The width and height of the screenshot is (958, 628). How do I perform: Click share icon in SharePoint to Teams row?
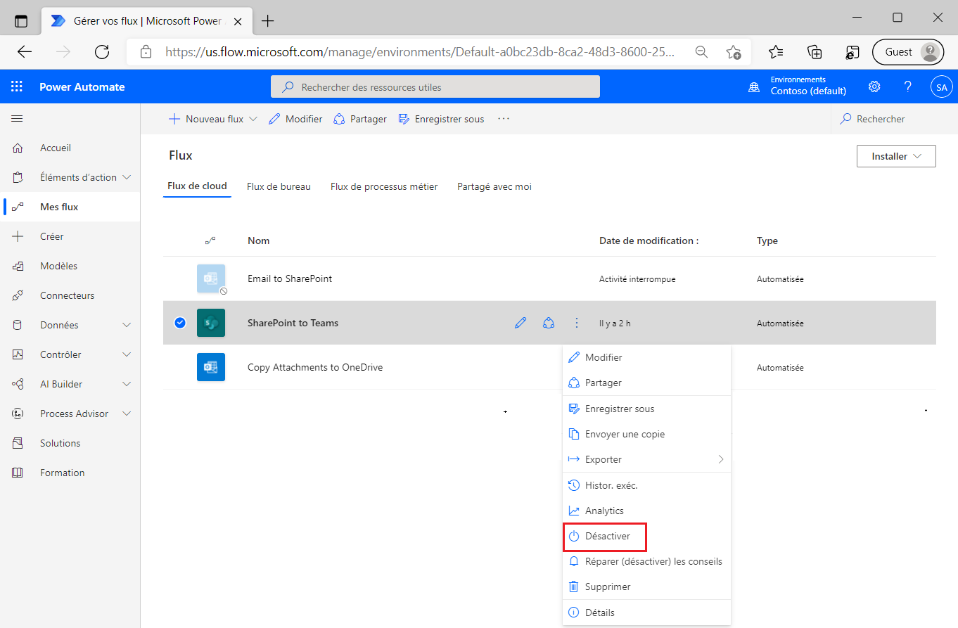[x=549, y=323]
